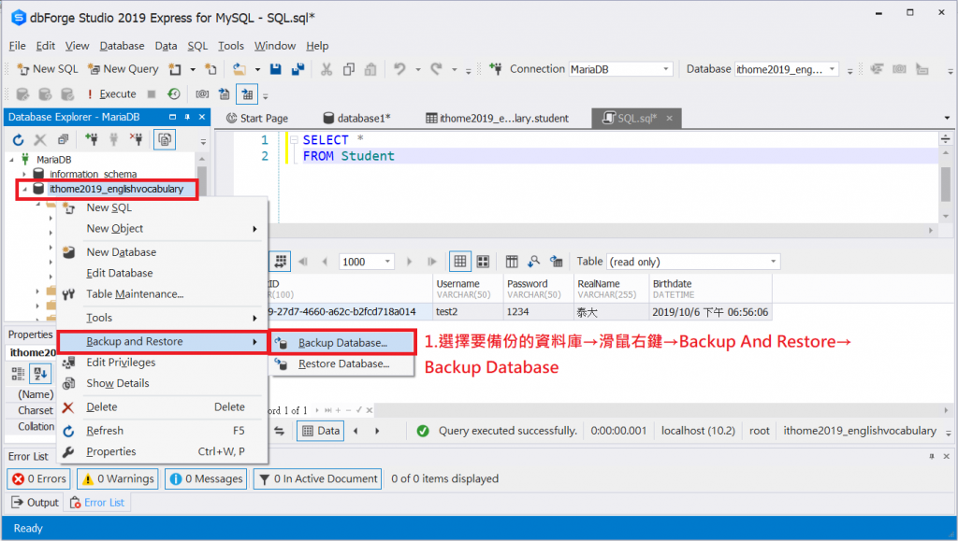Screen dimensions: 958x541
Task: Open the Database menu
Action: click(x=123, y=46)
